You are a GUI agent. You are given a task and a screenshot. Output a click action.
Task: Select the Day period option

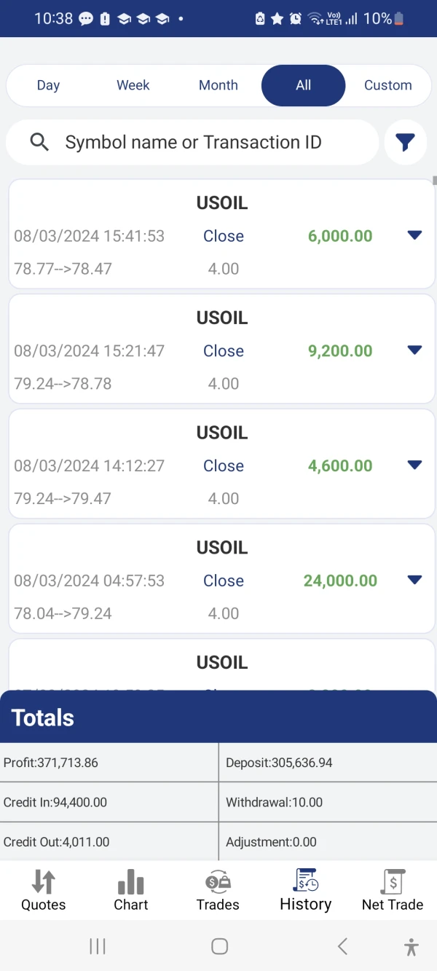point(48,85)
